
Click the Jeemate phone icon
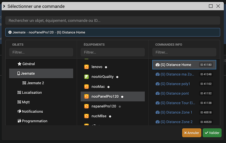pyautogui.click(x=18, y=73)
